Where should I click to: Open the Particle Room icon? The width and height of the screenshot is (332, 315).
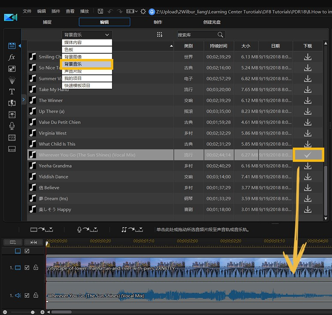(x=12, y=80)
